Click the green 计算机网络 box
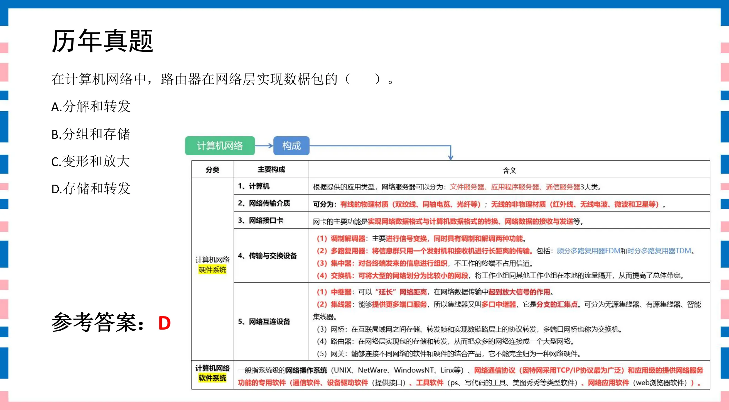729x410 pixels. (x=220, y=146)
